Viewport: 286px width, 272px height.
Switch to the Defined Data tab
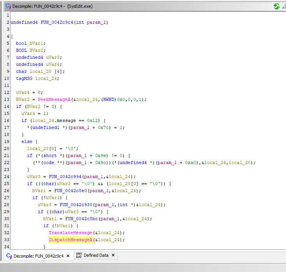(96, 256)
